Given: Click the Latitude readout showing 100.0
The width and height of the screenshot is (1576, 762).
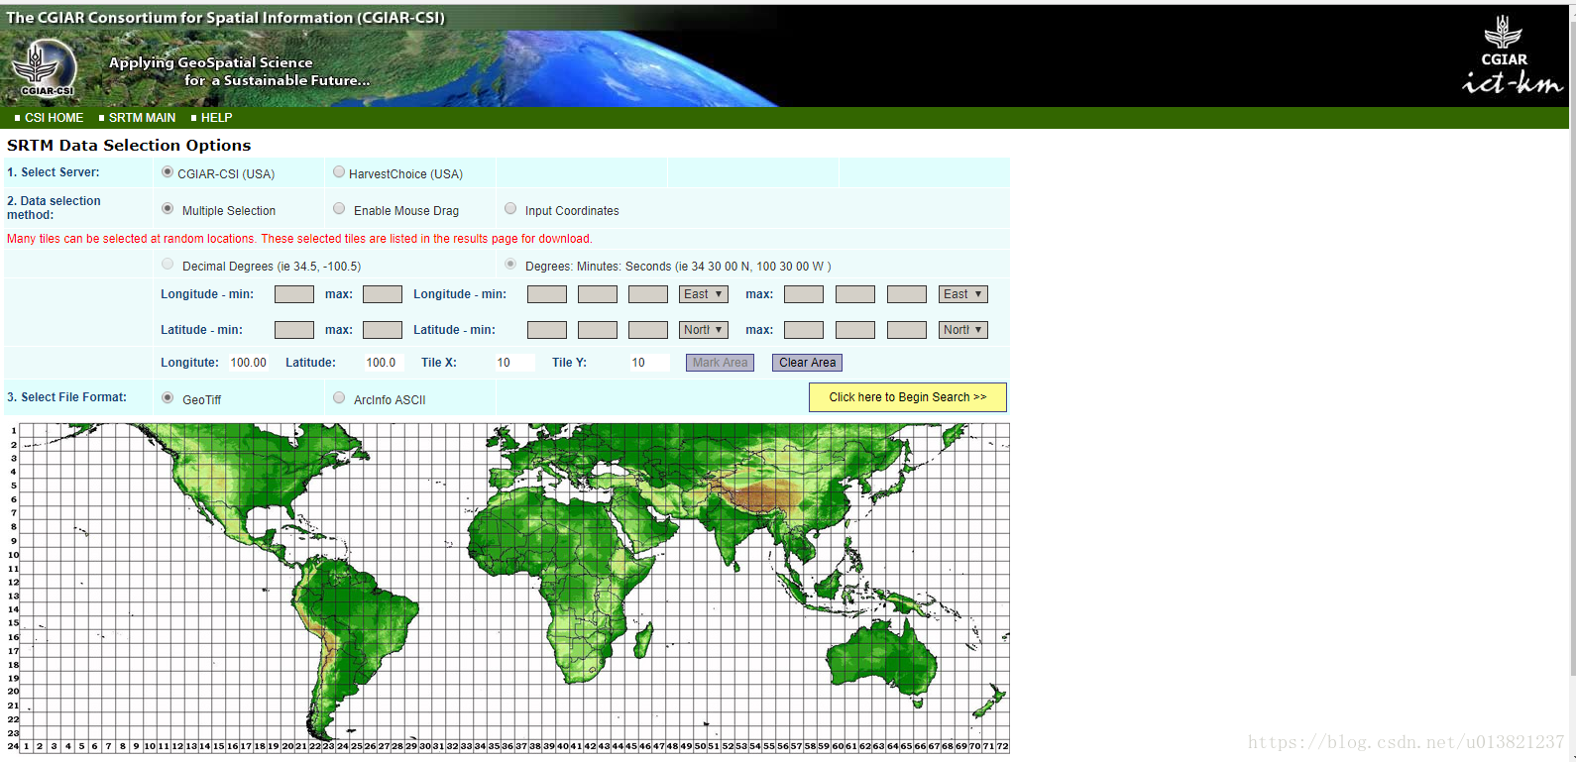Looking at the screenshot, I should pyautogui.click(x=383, y=363).
